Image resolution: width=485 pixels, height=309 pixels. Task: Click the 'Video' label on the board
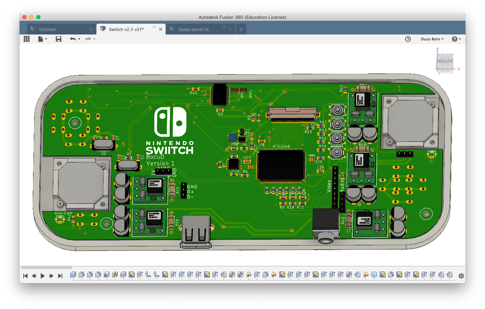[329, 186]
